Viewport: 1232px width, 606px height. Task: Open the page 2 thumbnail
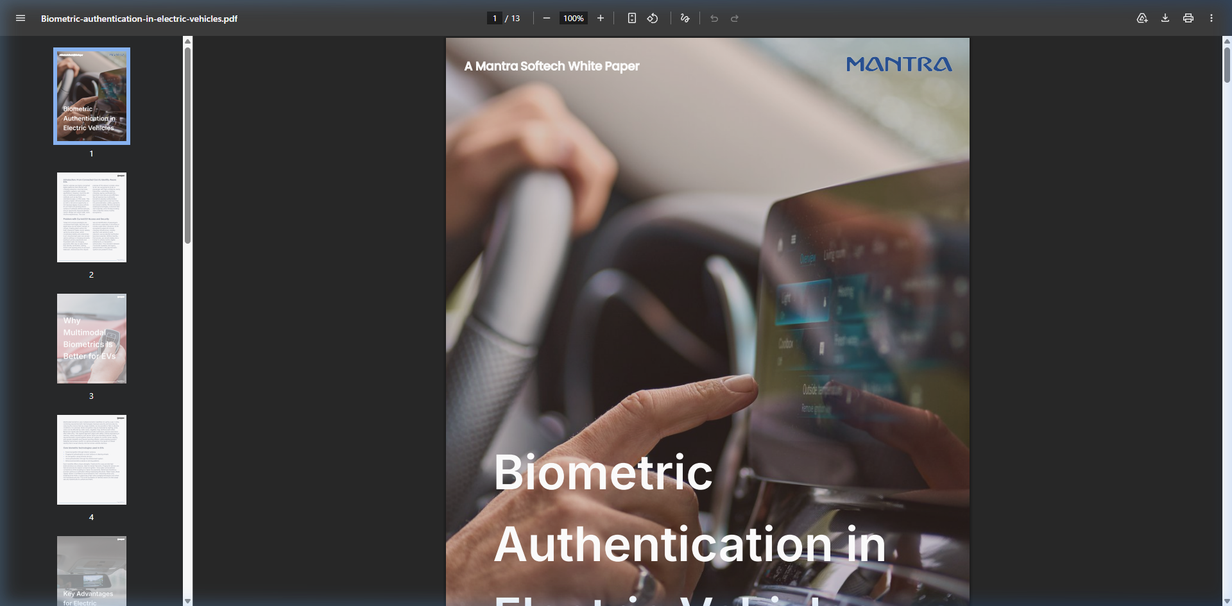(92, 217)
